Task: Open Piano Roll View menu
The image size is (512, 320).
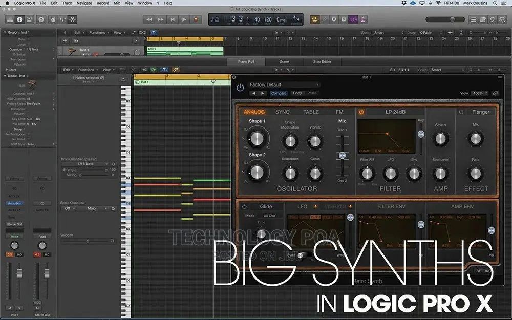Action: click(x=108, y=70)
